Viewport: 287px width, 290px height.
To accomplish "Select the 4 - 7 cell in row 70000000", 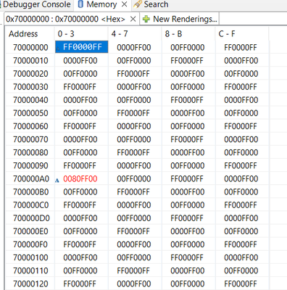I will point(134,47).
